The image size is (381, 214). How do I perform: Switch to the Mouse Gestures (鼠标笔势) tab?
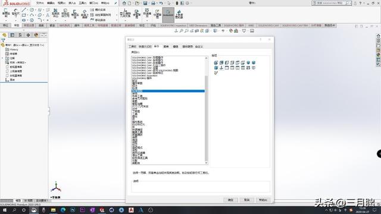pos(188,46)
